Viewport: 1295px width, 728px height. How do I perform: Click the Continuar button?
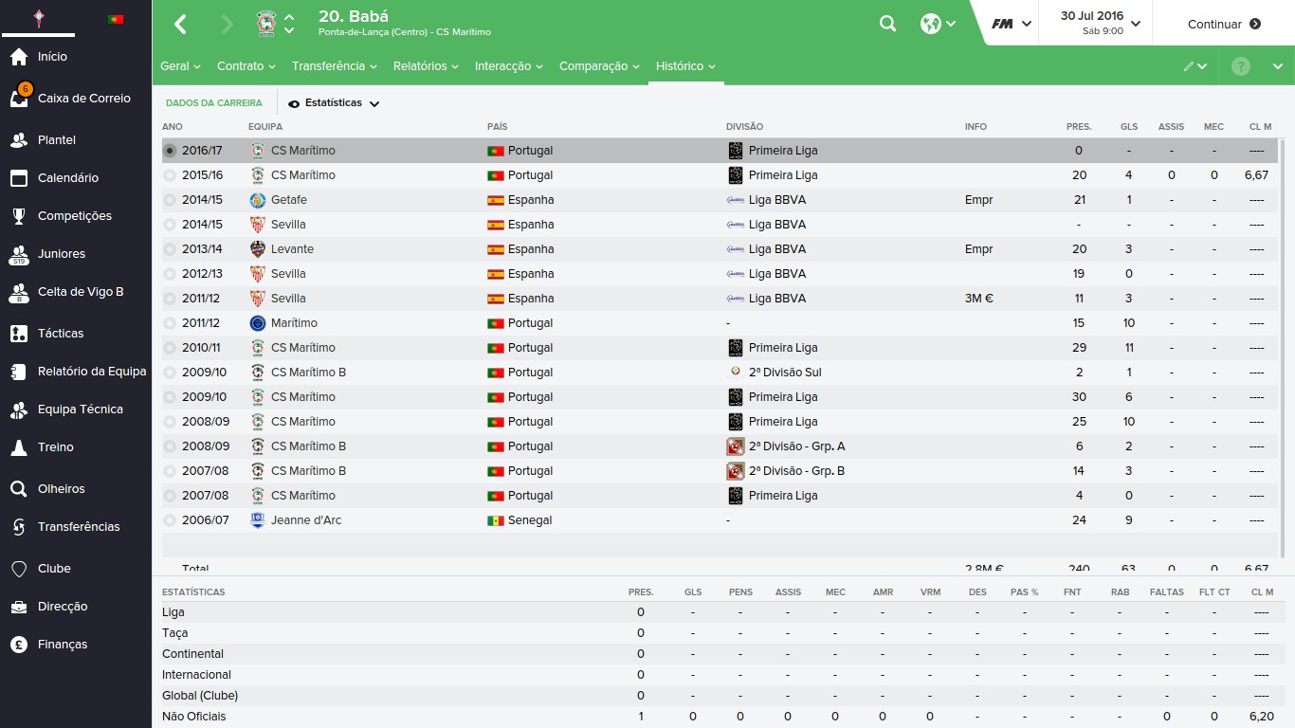(x=1224, y=24)
